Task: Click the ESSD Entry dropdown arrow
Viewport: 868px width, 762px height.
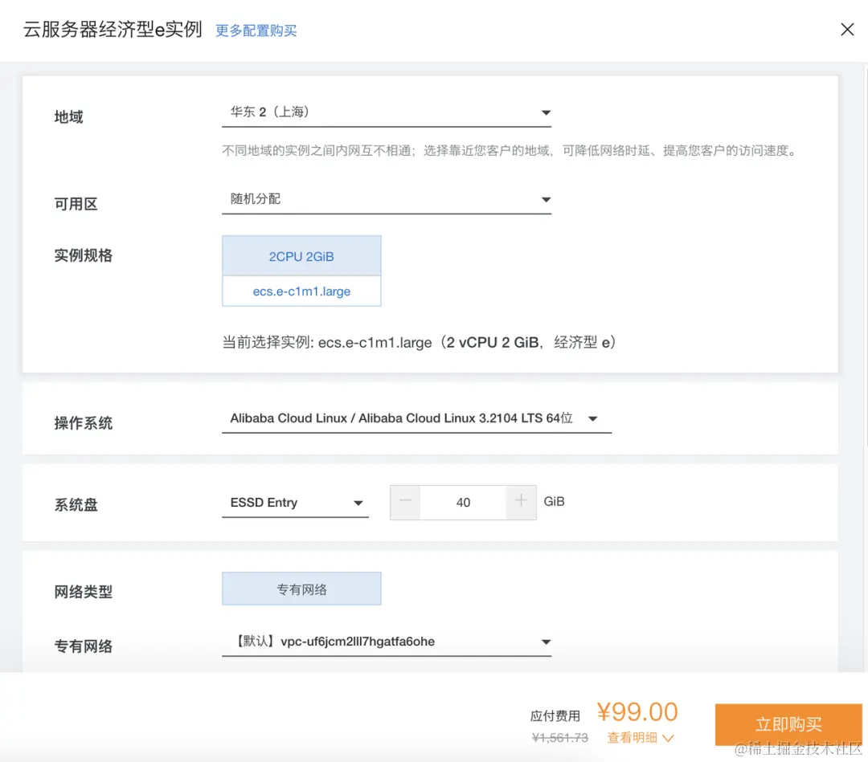Action: click(x=357, y=503)
